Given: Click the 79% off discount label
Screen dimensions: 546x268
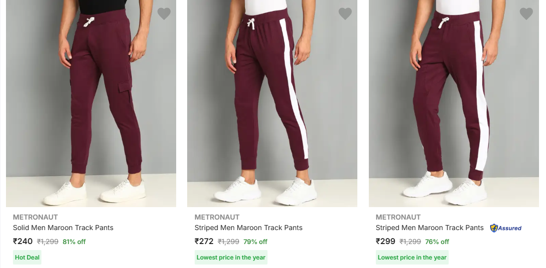Looking at the screenshot, I should [x=256, y=242].
